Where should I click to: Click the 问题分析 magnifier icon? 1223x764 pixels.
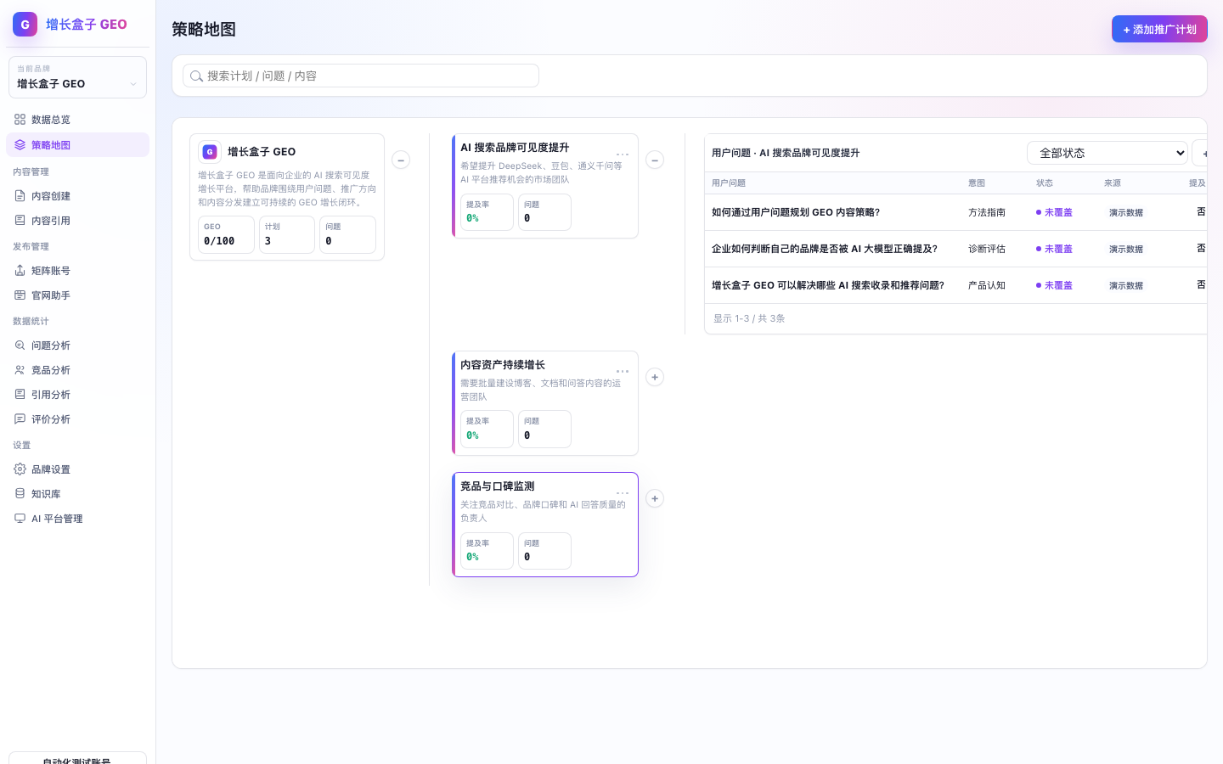coord(20,345)
